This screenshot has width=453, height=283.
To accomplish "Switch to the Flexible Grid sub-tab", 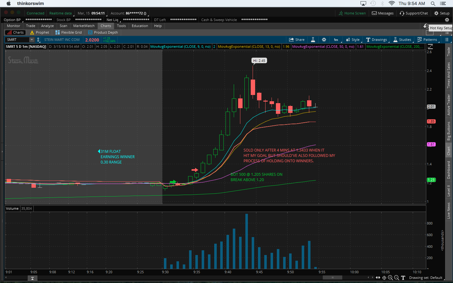I will point(69,32).
